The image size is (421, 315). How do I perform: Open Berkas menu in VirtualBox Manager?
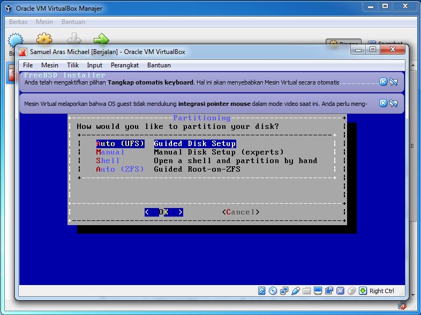coord(18,22)
